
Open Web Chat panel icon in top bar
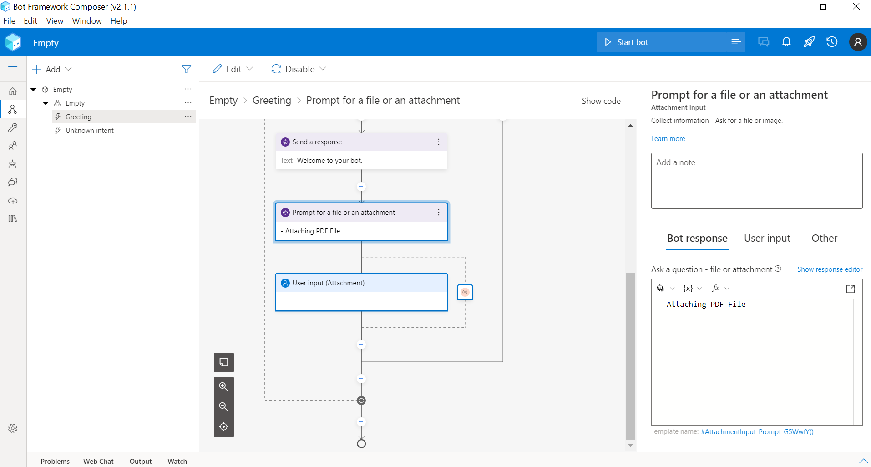coord(764,41)
